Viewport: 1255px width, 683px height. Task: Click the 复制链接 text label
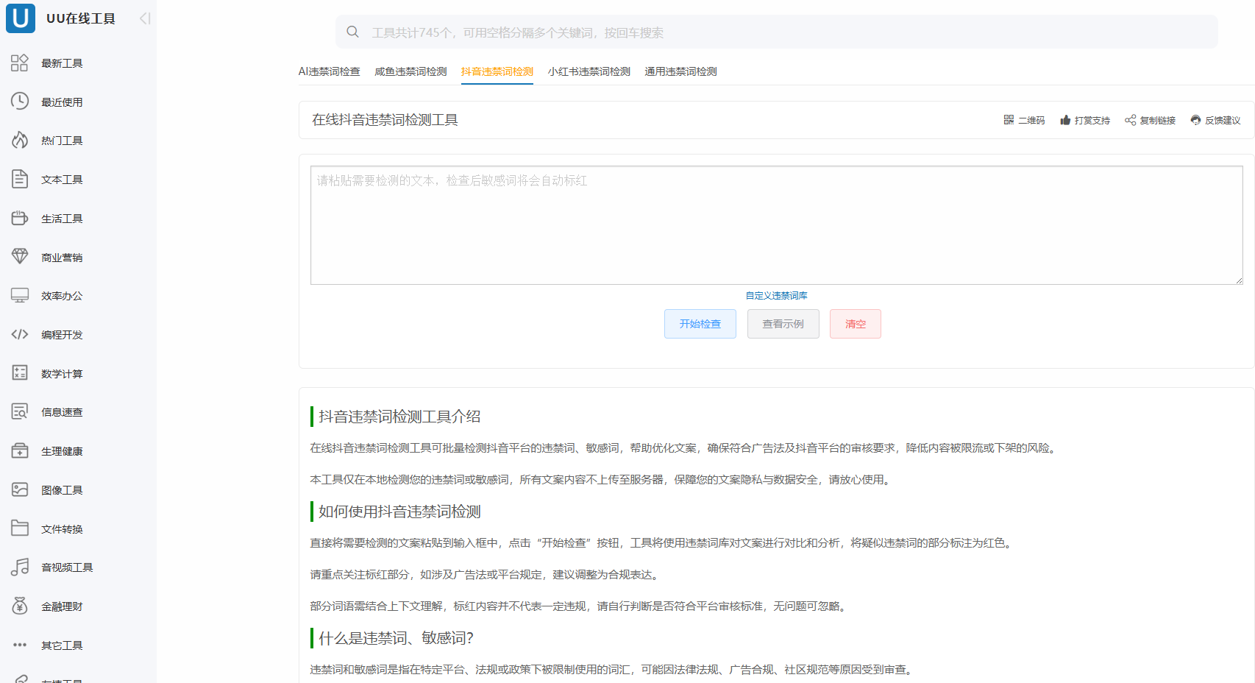1158,120
